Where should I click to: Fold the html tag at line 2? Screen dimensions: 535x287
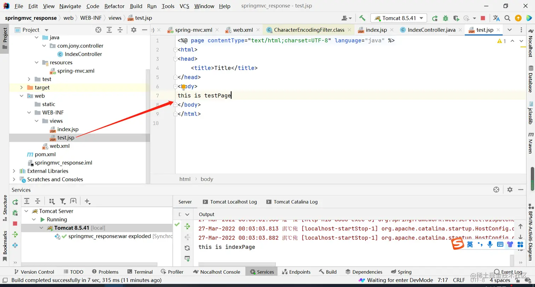pos(175,50)
